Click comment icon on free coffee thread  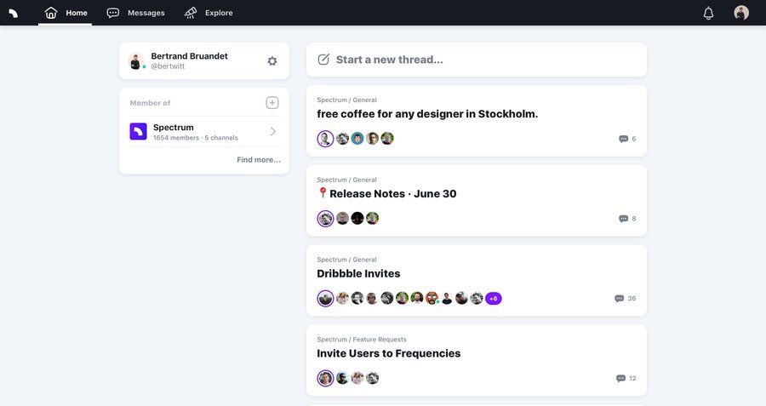pyautogui.click(x=624, y=139)
